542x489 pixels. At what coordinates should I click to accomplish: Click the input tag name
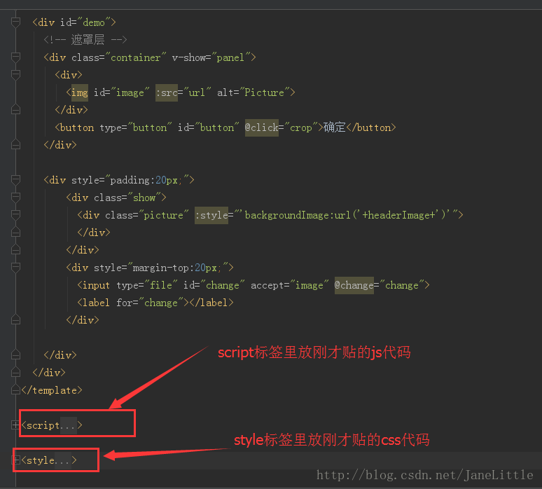96,285
